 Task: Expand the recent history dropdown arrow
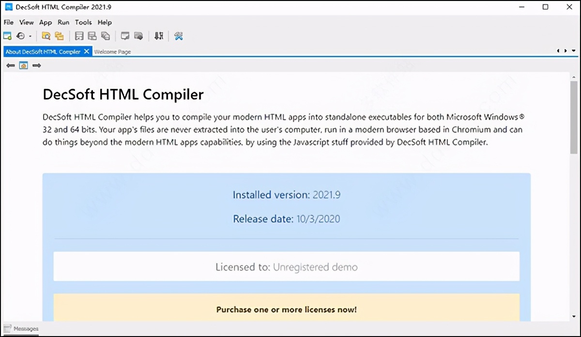coord(30,36)
